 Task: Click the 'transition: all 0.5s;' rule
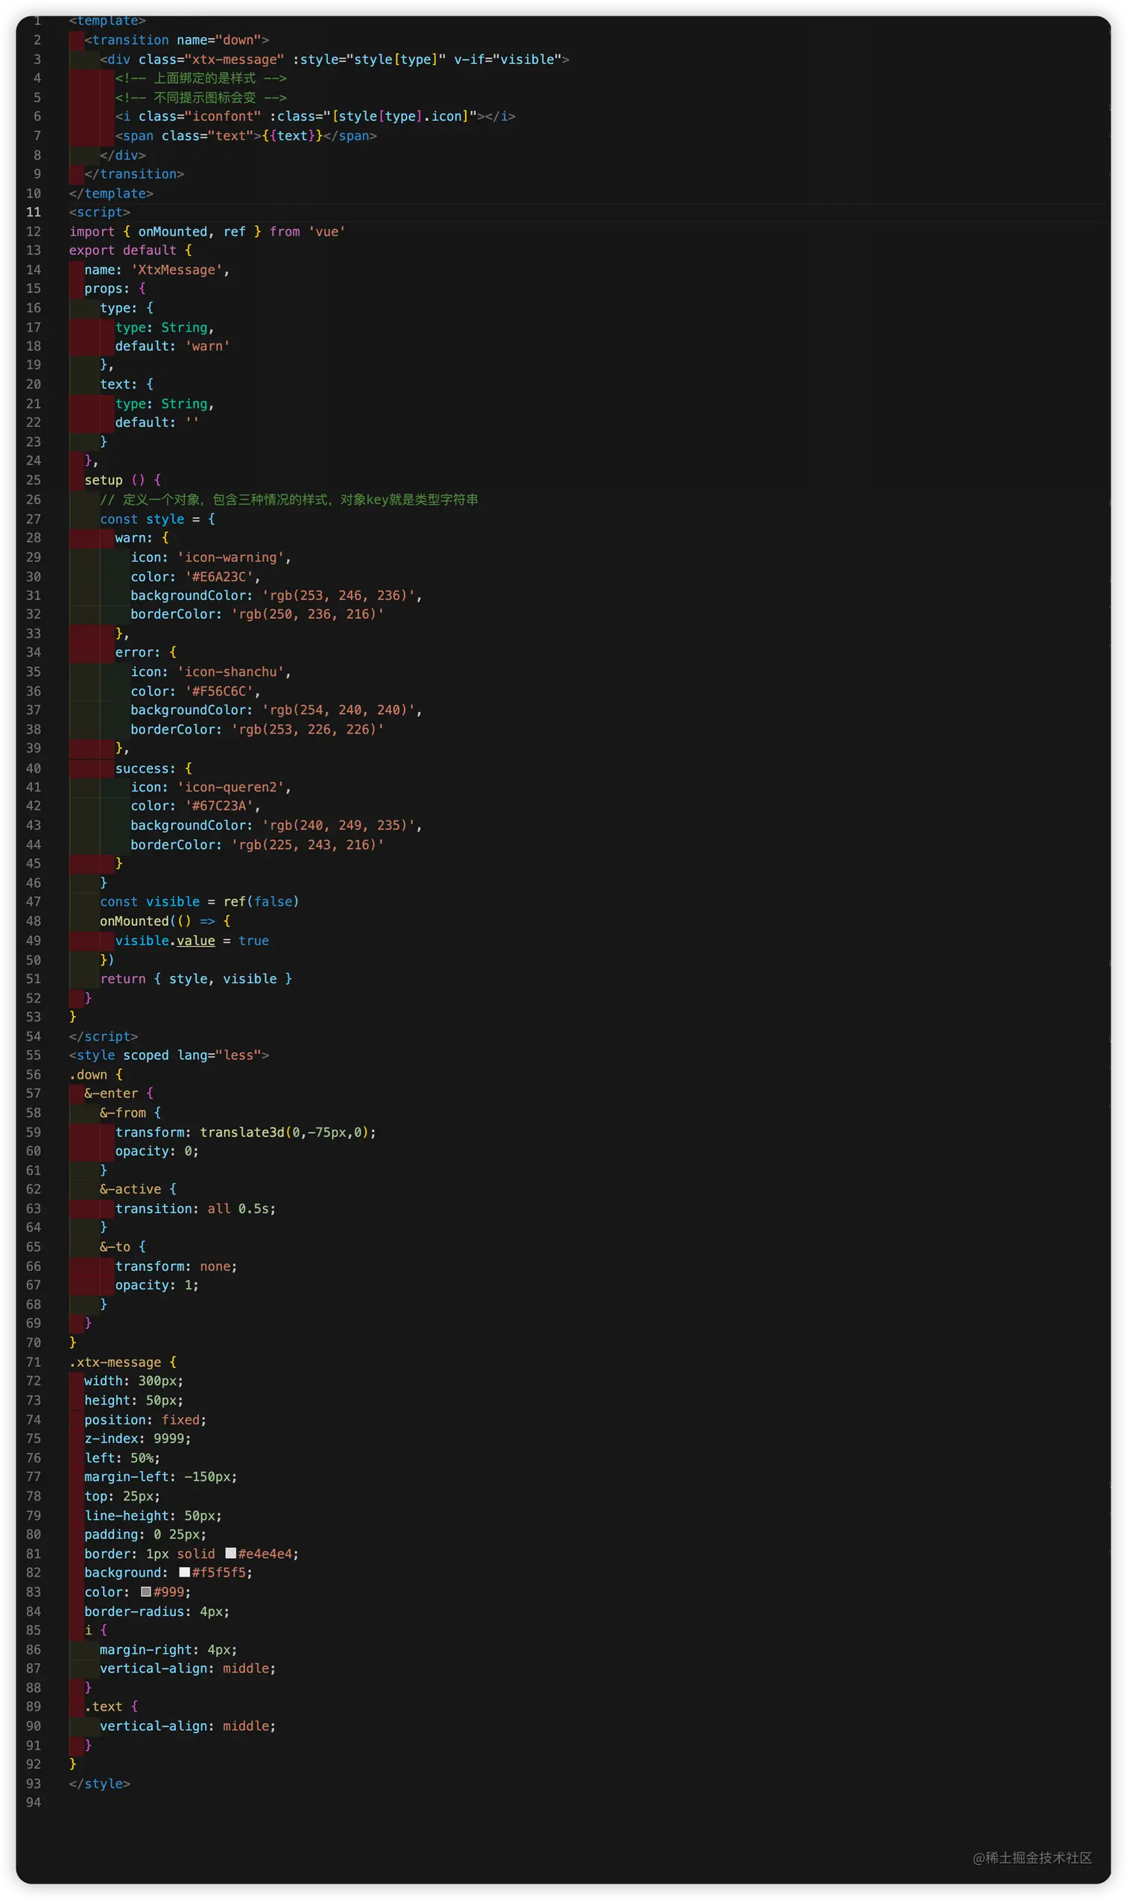point(196,1209)
